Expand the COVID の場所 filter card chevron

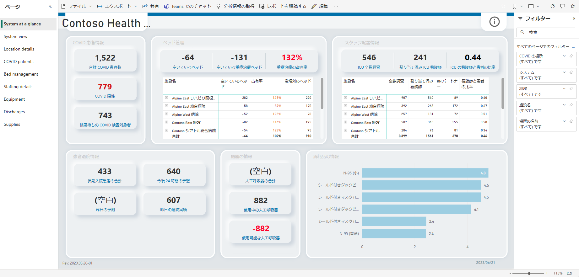564,56
